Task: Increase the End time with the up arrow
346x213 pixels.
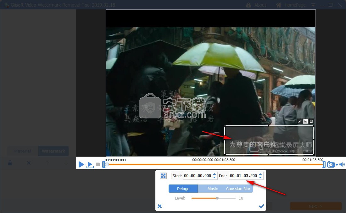Action: tap(260, 174)
